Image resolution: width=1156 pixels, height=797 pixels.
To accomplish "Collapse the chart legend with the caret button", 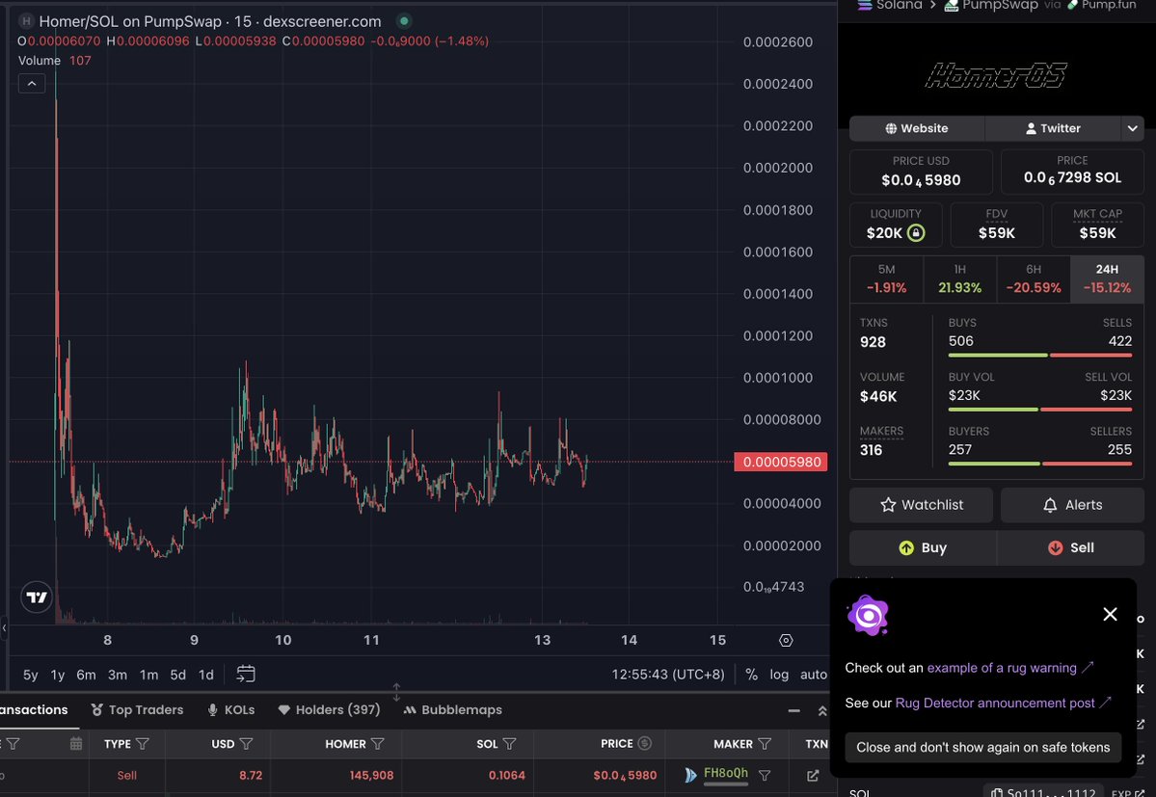I will click(32, 84).
